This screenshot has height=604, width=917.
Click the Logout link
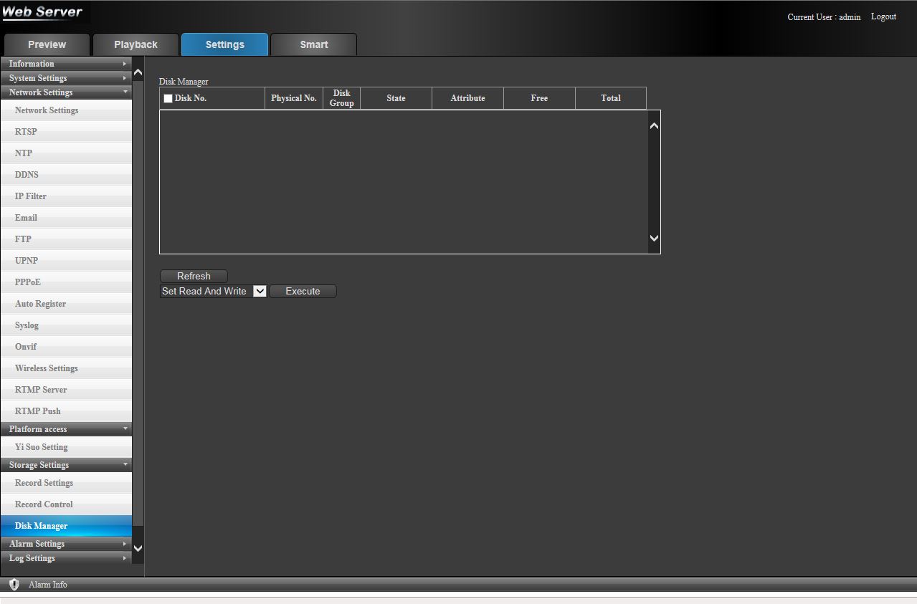(x=883, y=16)
